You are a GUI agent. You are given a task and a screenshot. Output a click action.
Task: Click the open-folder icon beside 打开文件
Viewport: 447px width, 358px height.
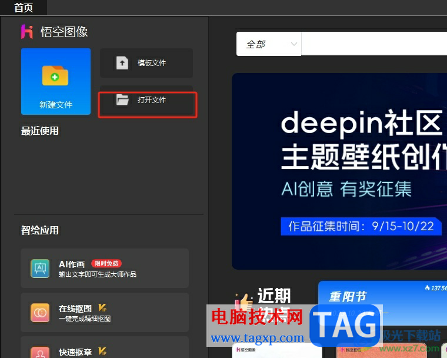122,100
